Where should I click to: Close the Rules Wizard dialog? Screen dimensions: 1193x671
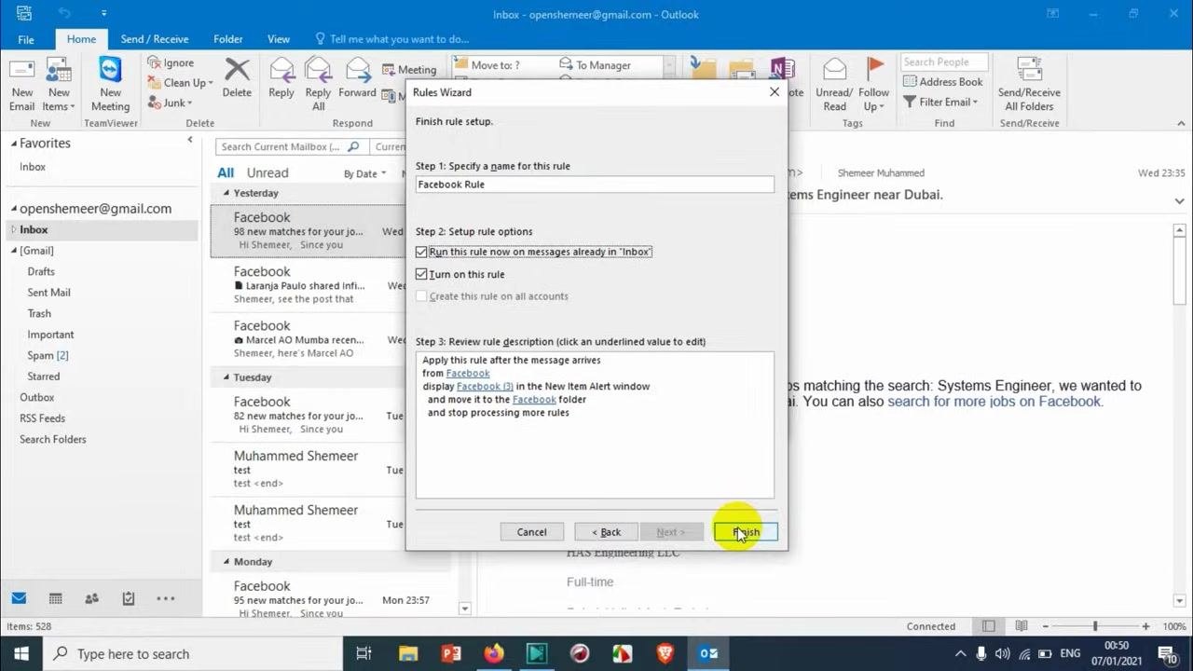[x=774, y=92]
